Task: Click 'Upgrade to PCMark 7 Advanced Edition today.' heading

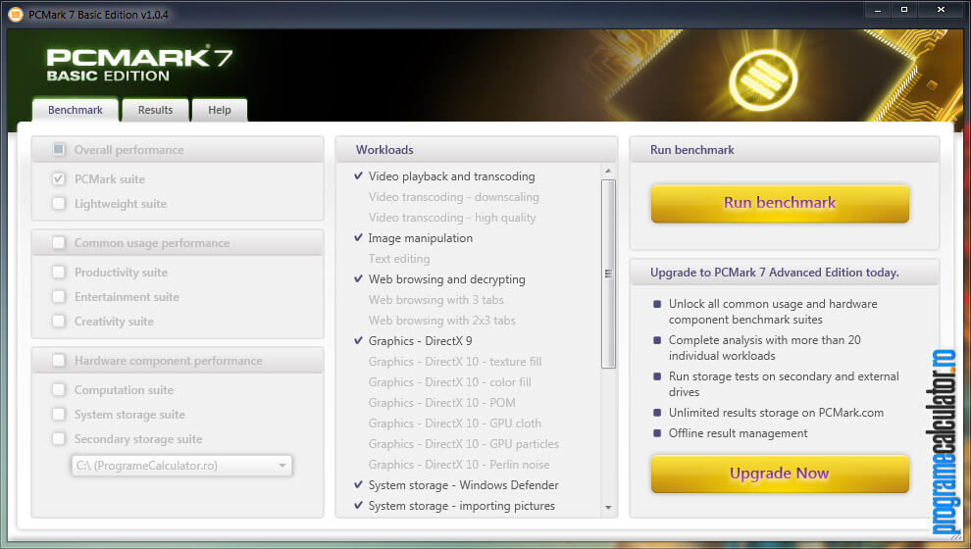Action: coord(774,273)
